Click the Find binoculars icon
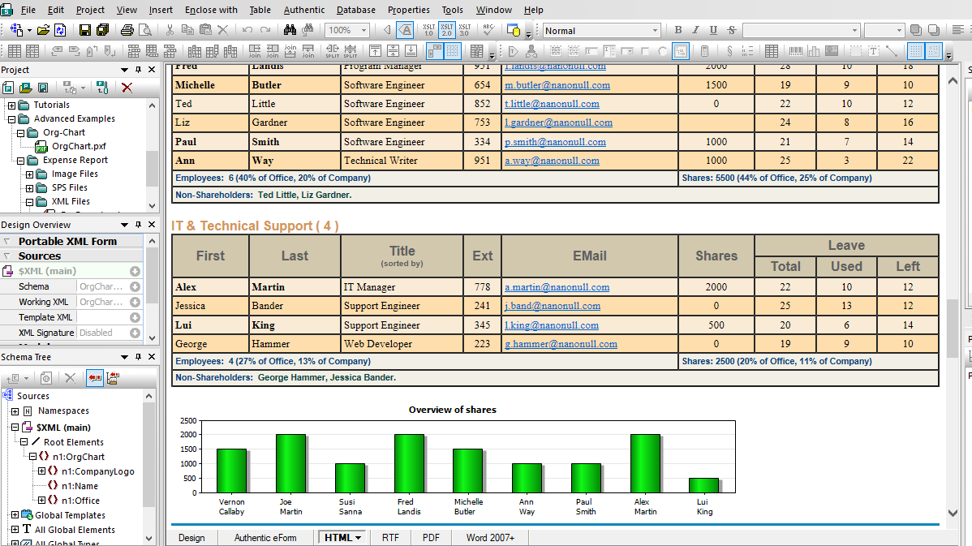 point(290,30)
